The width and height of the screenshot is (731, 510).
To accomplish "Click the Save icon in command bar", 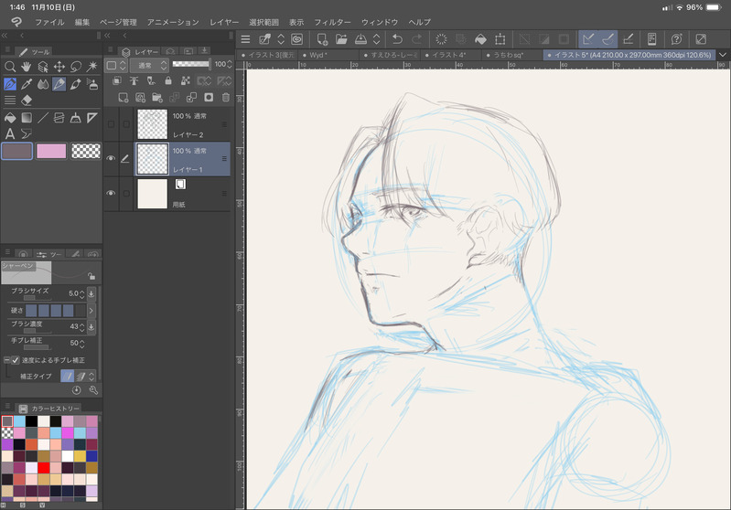I will [x=360, y=39].
